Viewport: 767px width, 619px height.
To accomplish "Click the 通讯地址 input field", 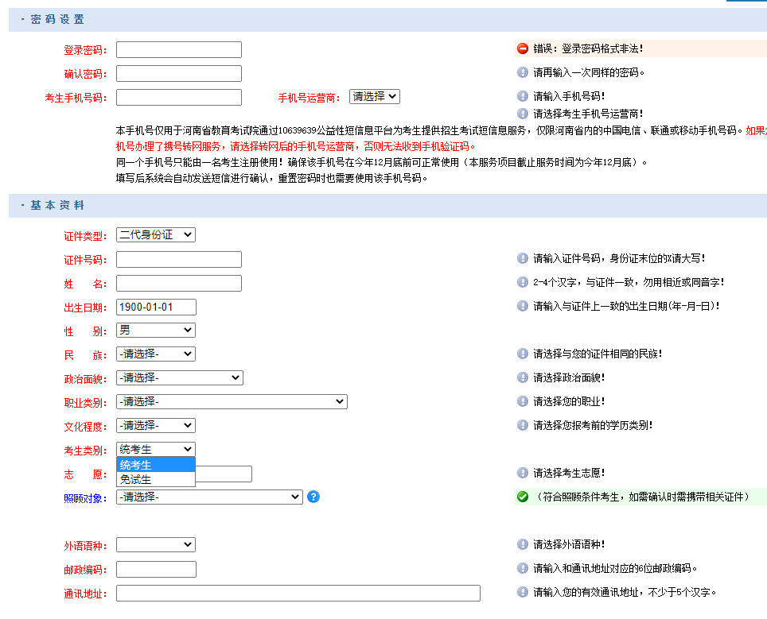I will [298, 593].
